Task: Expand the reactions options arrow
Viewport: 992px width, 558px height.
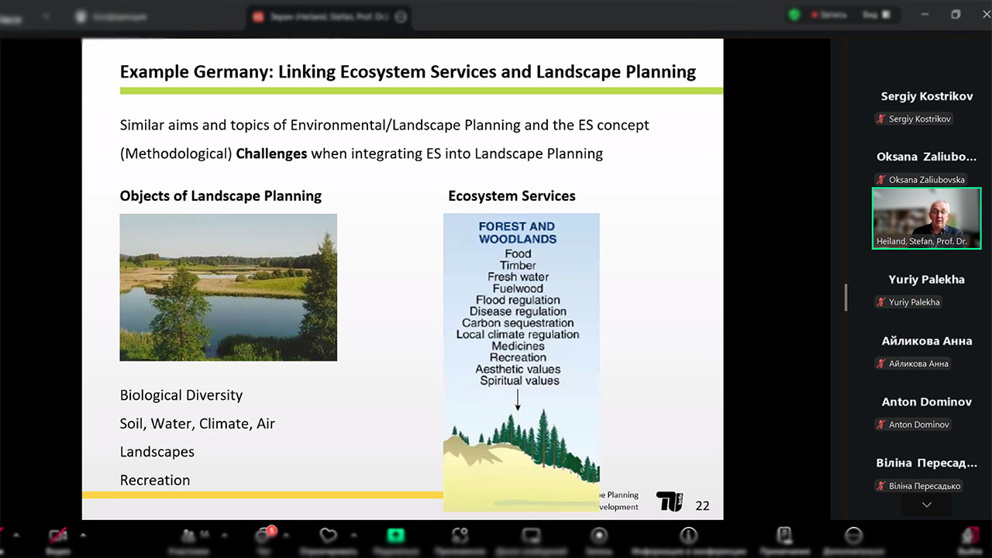Action: (354, 536)
